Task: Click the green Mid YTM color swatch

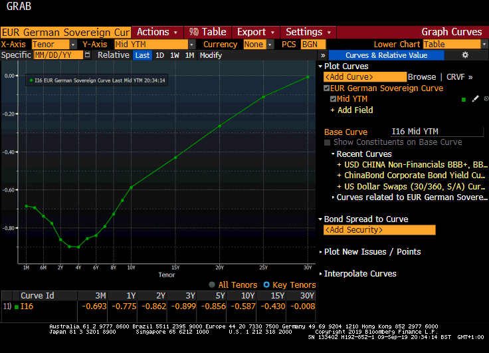Action: [x=464, y=100]
